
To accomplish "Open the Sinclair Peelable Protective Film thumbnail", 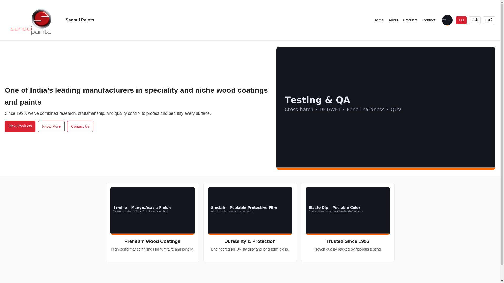I will pos(250,211).
